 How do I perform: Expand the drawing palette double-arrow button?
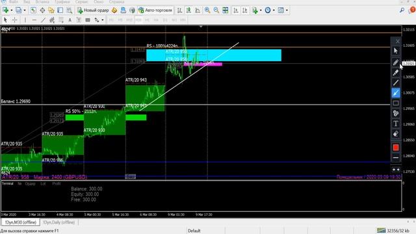coord(396,169)
